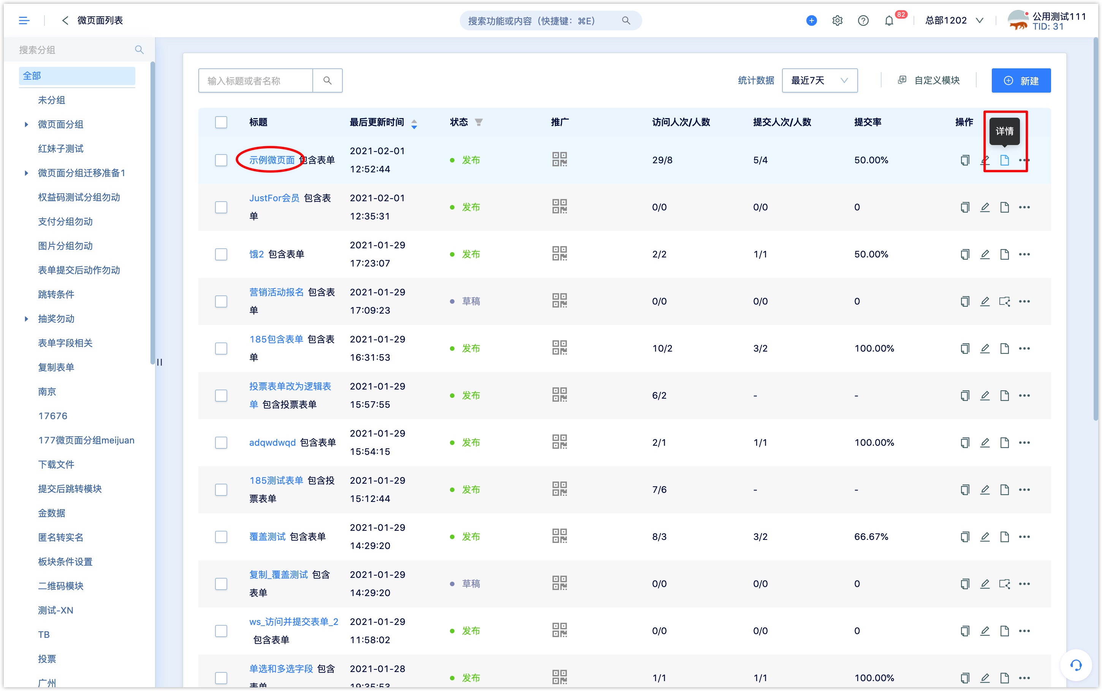
Task: Open the 最近7天 statistics dropdown
Action: (819, 80)
